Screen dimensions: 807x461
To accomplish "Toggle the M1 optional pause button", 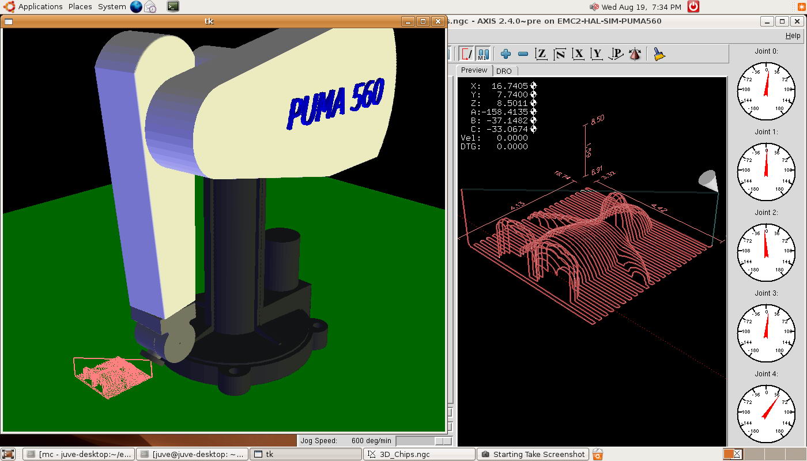I will [x=483, y=54].
